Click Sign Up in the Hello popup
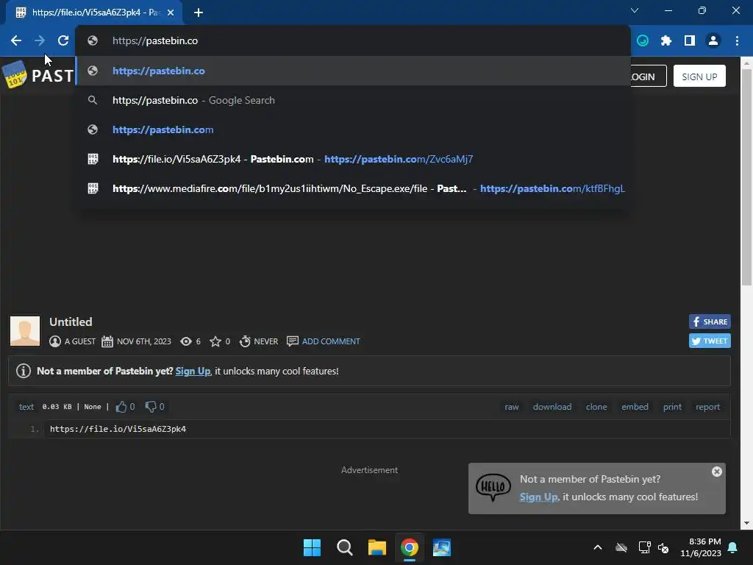The height and width of the screenshot is (565, 753). pyautogui.click(x=538, y=497)
